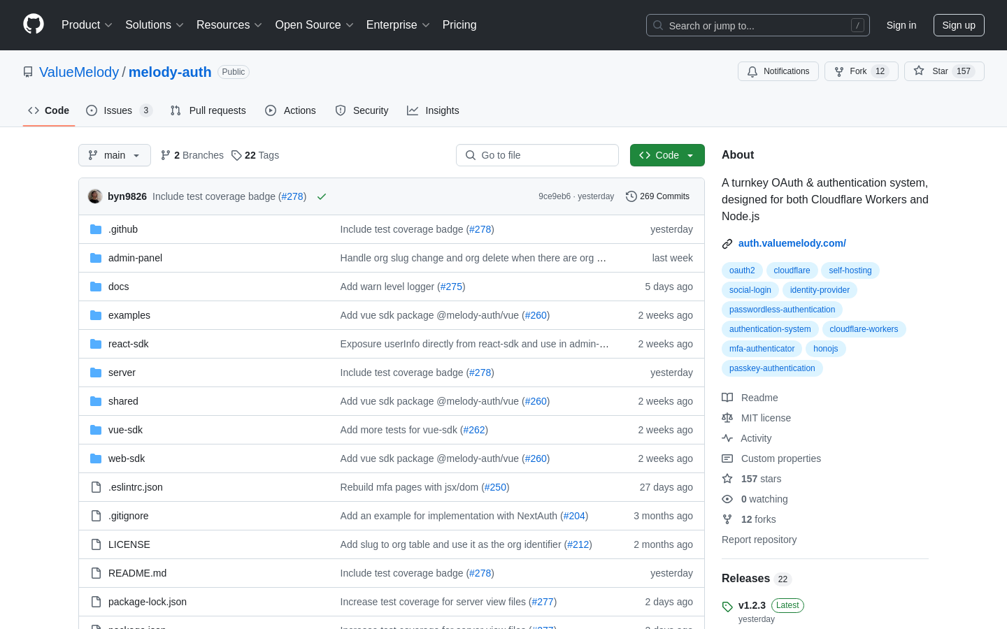Open Readme via the book icon
Screen dimensions: 1007x629
[x=727, y=398]
